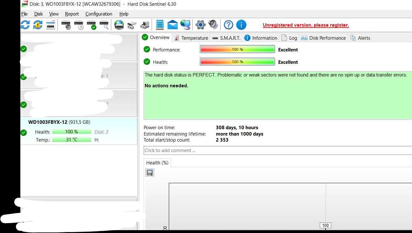Click the globe with monitor icon
The width and height of the screenshot is (412, 233).
(185, 25)
